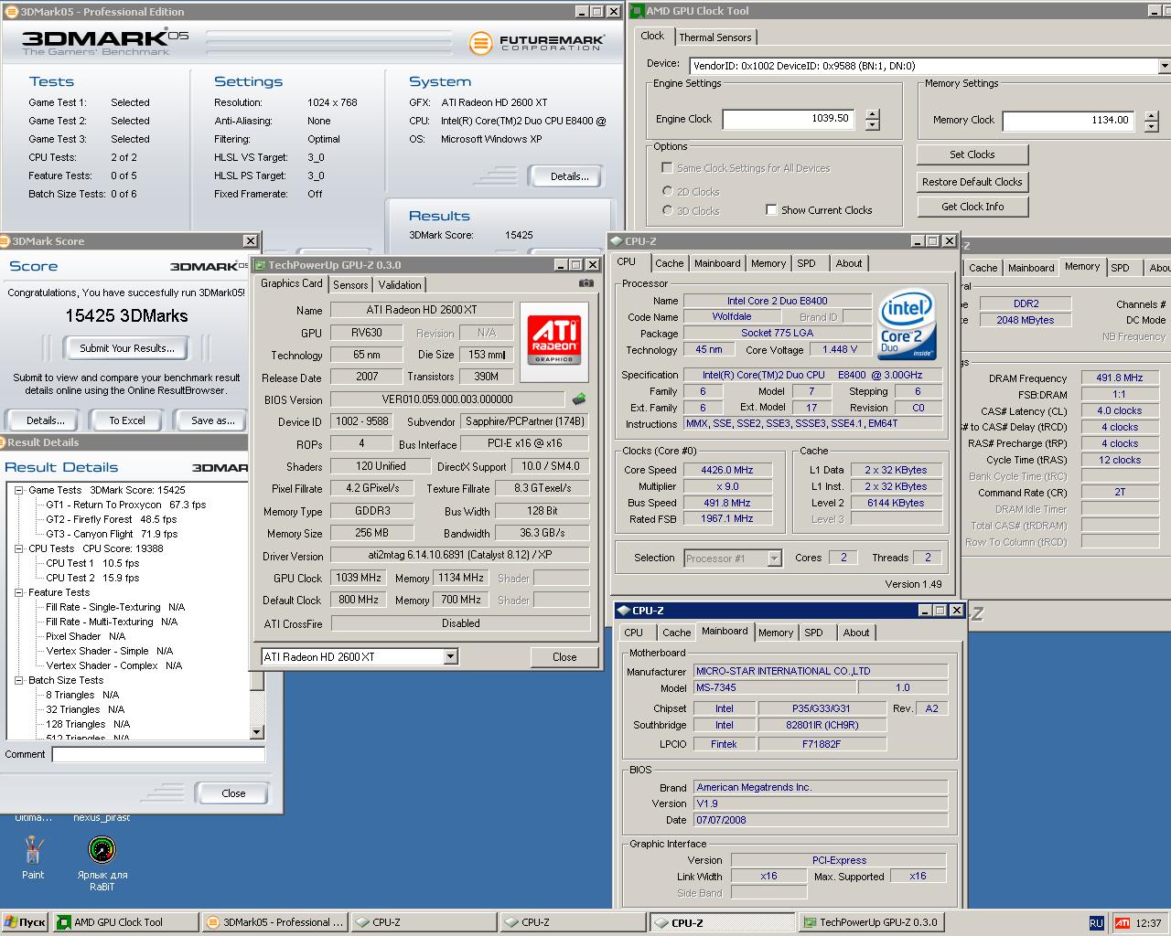This screenshot has height=936, width=1171.
Task: Click Close button in Result Details
Action: pyautogui.click(x=233, y=793)
